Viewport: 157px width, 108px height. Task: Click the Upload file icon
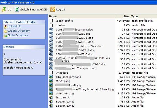click(x=6, y=26)
